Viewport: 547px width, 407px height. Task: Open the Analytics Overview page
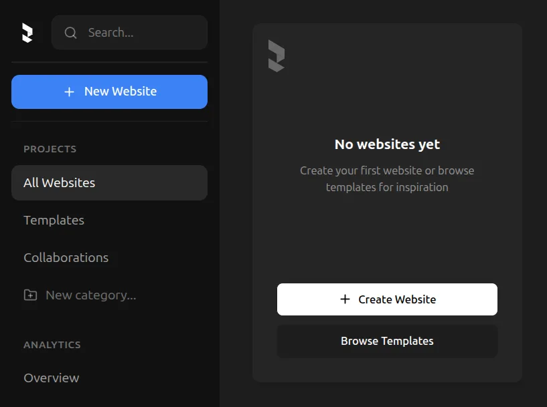pos(52,378)
